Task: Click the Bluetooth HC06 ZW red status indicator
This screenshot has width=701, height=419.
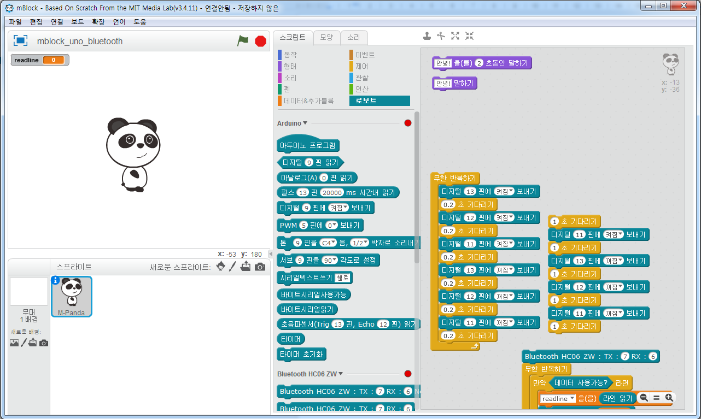Action: 407,374
